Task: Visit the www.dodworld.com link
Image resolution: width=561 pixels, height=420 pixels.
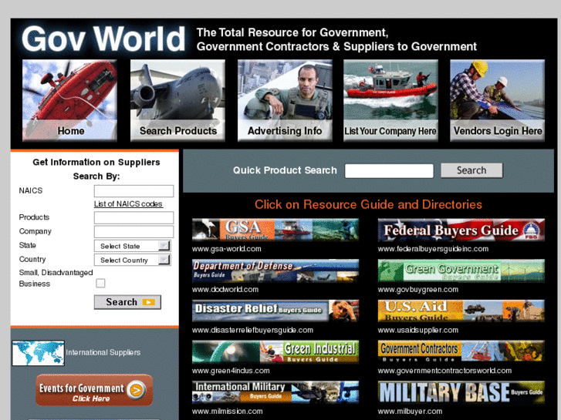Action: pyautogui.click(x=225, y=289)
